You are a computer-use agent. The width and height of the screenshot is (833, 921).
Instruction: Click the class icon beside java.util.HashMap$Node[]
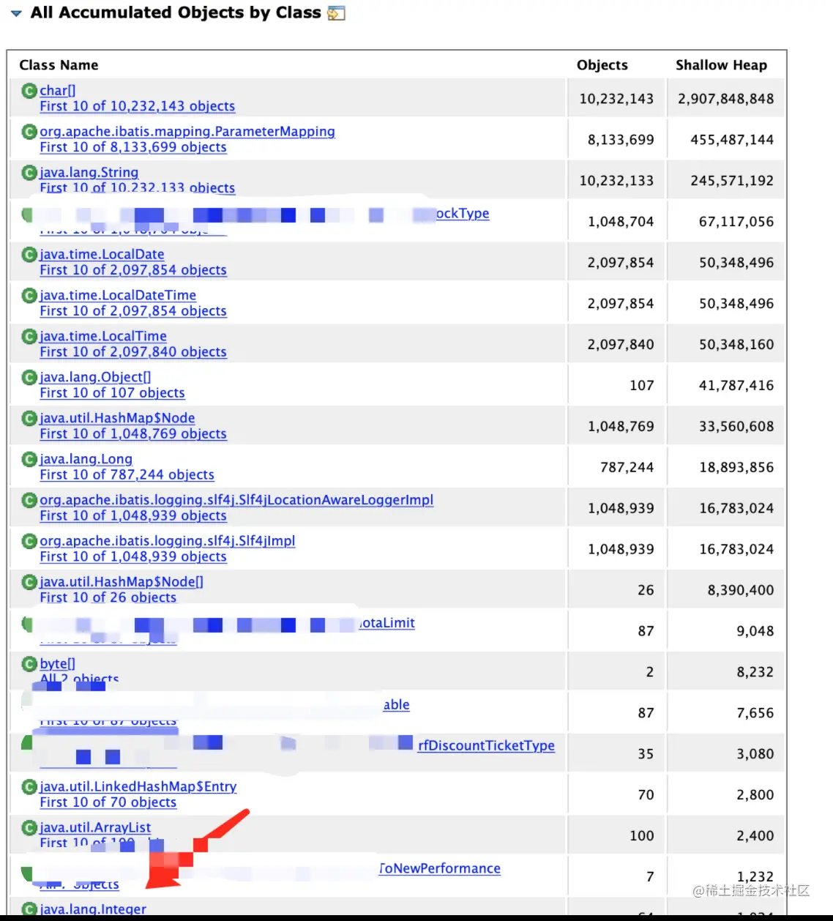pyautogui.click(x=29, y=583)
